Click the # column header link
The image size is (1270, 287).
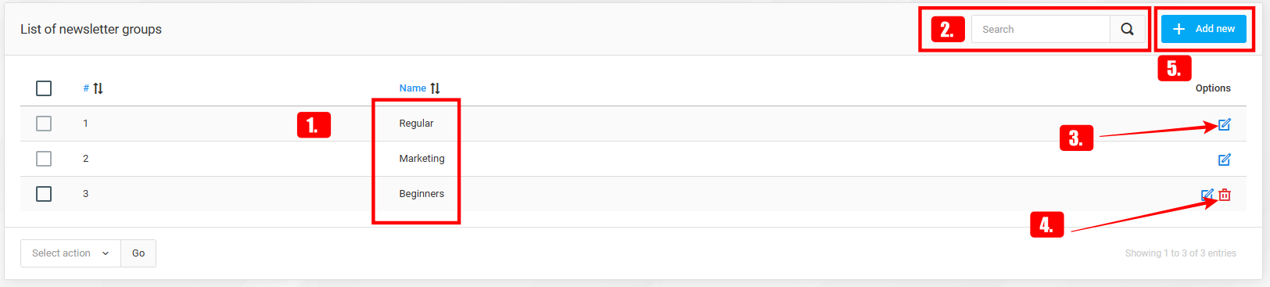86,88
